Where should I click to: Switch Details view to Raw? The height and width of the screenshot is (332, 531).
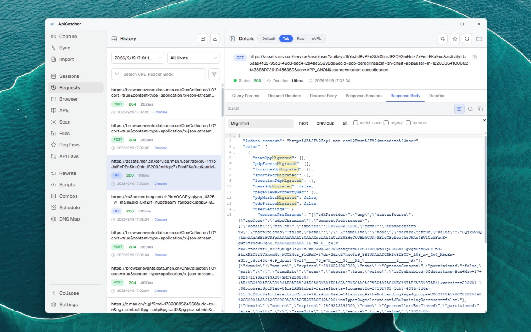(x=301, y=39)
